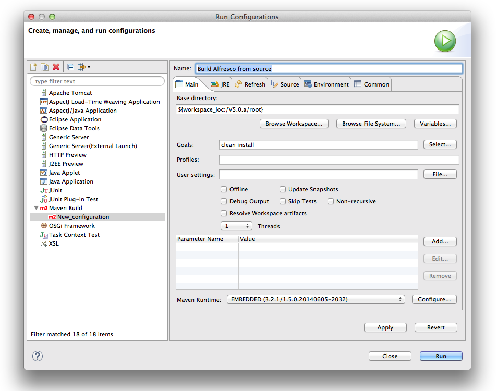Image resolution: width=497 pixels, height=391 pixels.
Task: Click Configure... for Maven Runtime
Action: click(434, 299)
